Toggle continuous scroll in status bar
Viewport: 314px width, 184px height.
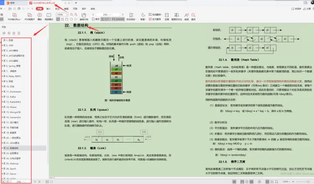point(242,181)
